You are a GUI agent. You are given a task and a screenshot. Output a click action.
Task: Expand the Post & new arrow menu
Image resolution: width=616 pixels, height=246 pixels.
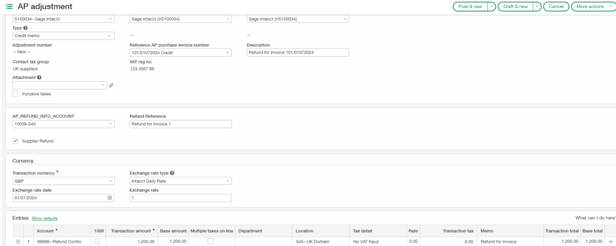click(491, 6)
